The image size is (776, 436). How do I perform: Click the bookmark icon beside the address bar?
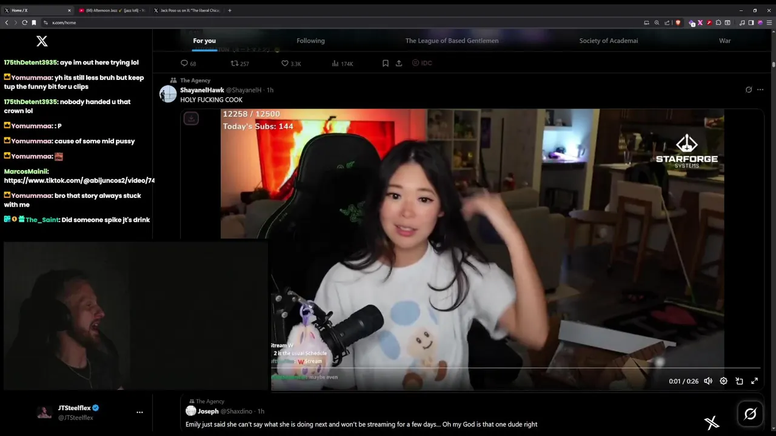[34, 22]
